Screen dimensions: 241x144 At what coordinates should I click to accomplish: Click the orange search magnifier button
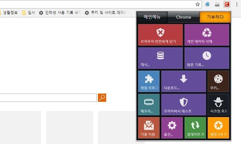click(102, 98)
